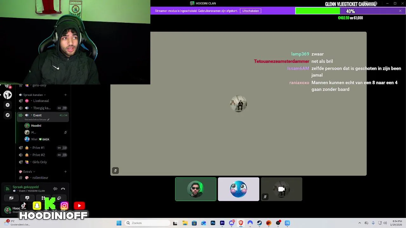The height and width of the screenshot is (228, 406).
Task: Open the discover servers compass icon
Action: tap(8, 115)
